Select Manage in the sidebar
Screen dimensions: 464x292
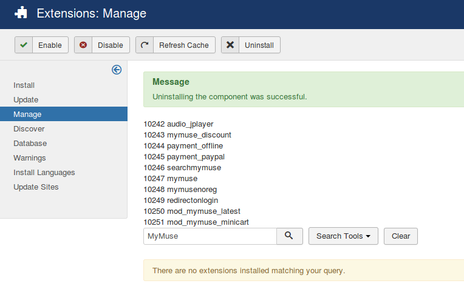(x=27, y=114)
